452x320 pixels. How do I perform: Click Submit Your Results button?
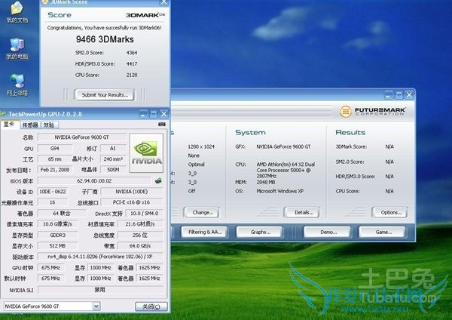[x=104, y=95]
